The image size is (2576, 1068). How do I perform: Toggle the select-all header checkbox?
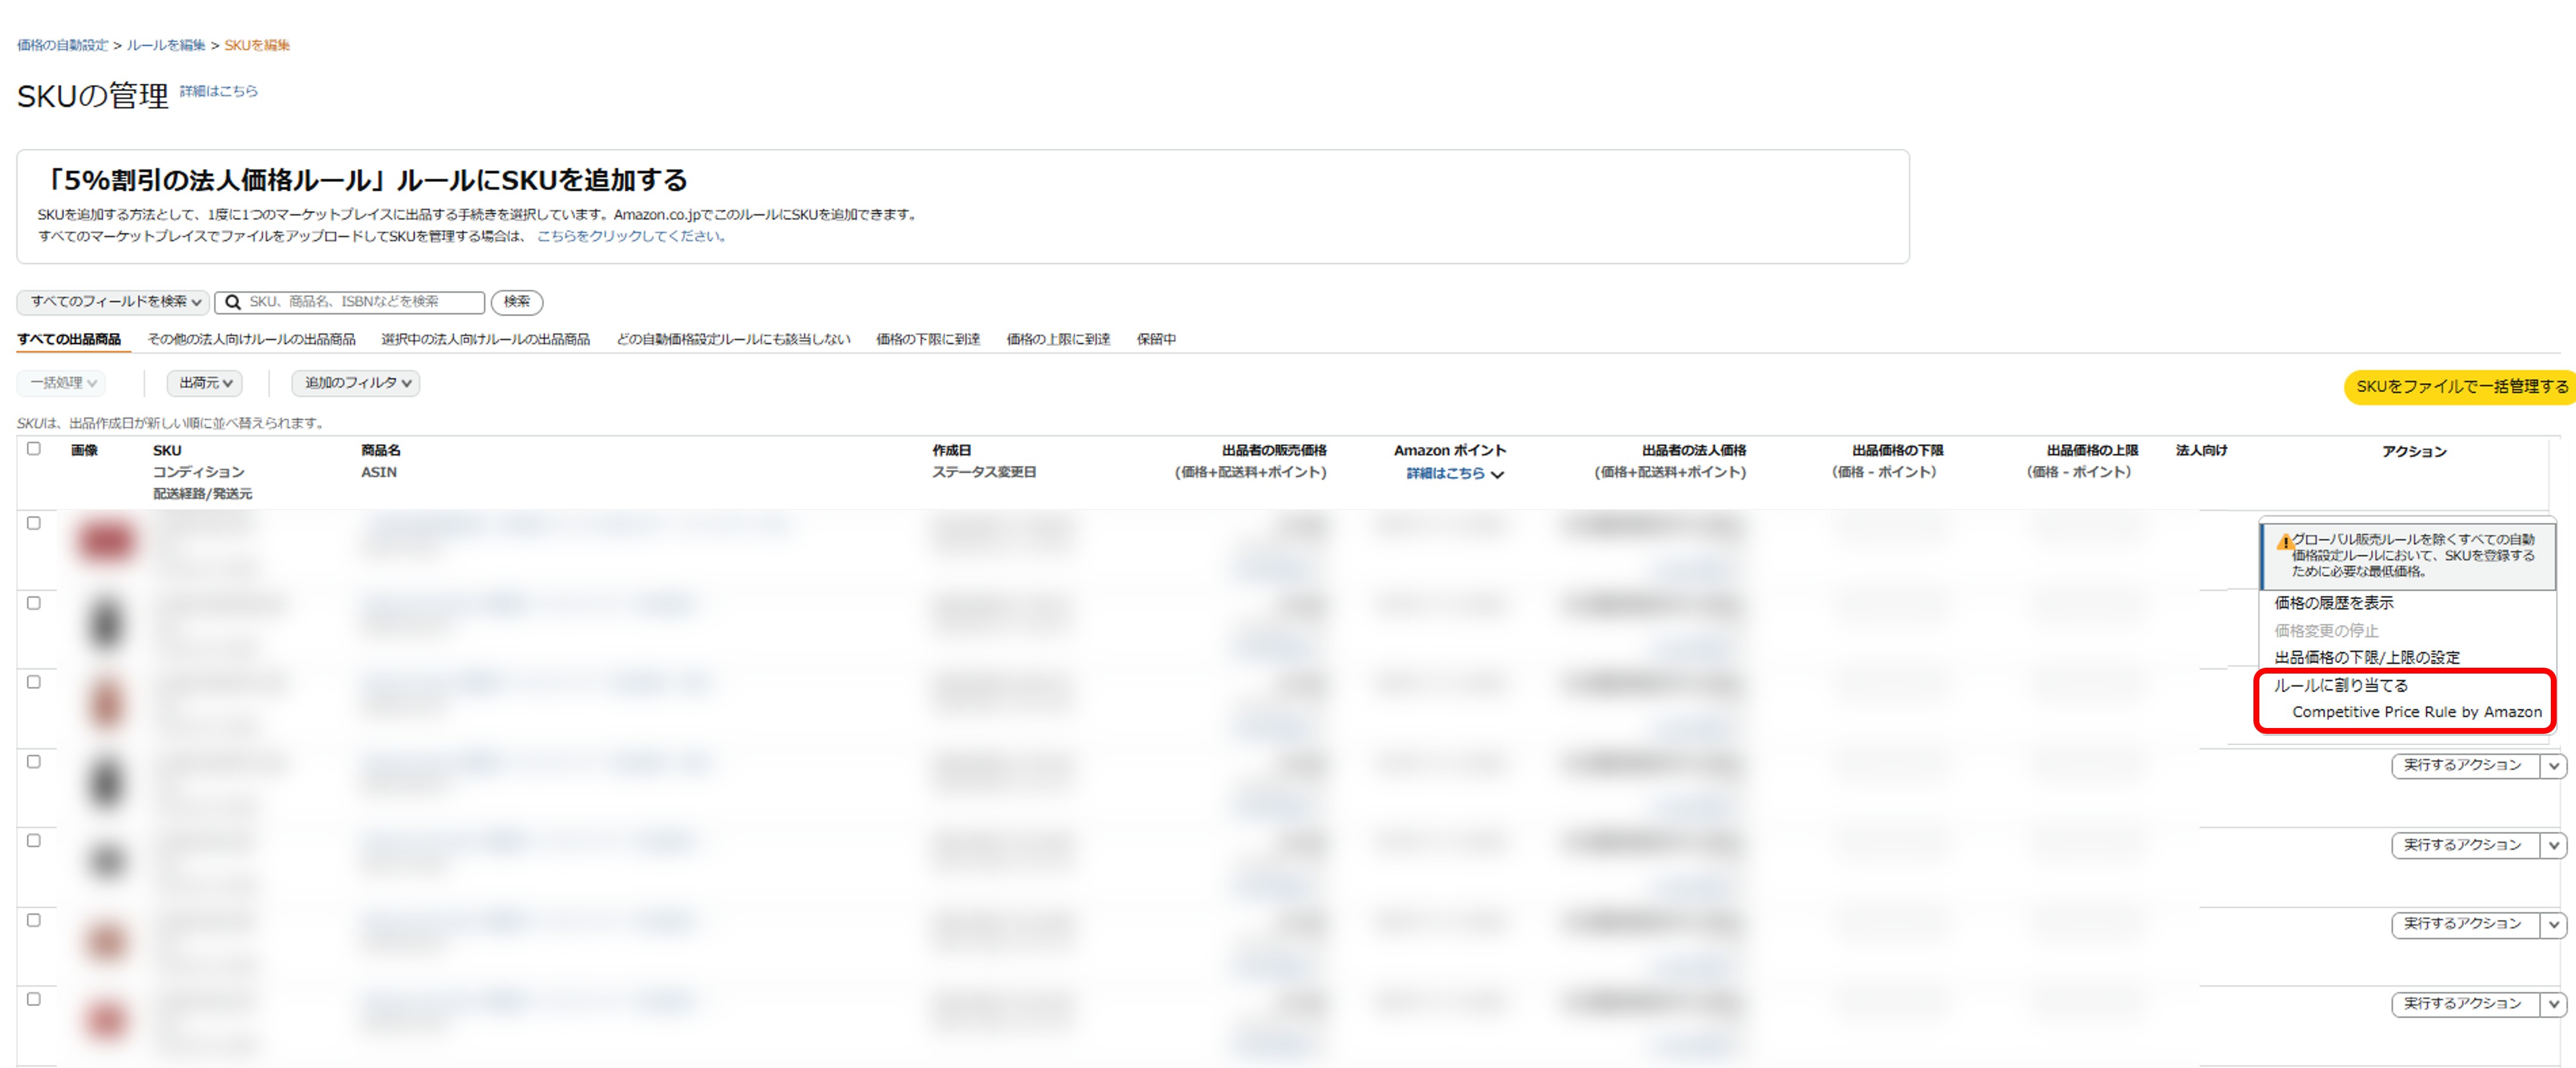[x=34, y=449]
